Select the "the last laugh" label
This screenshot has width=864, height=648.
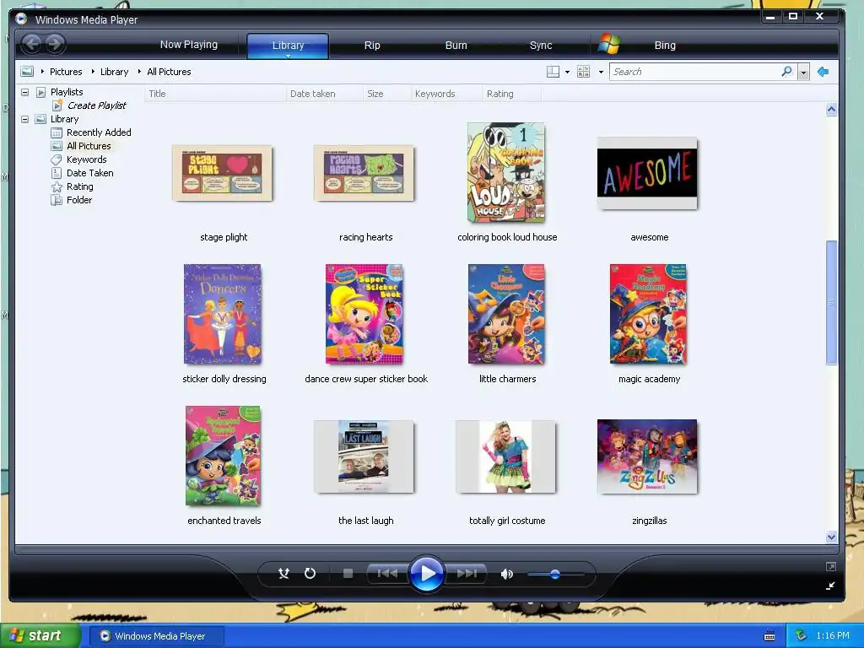366,520
